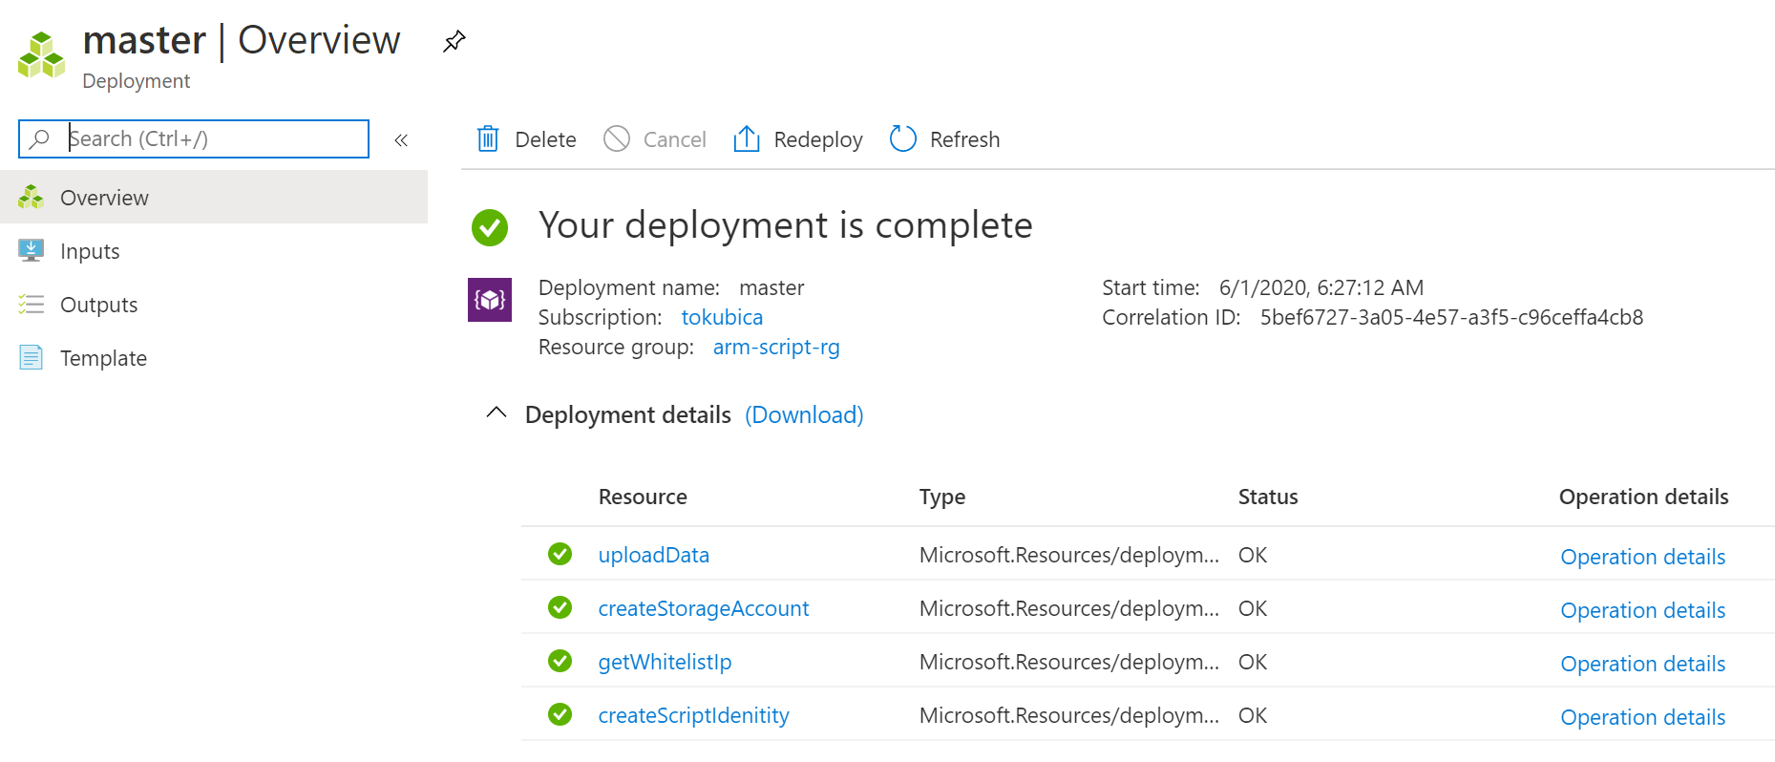Select Overview in the left menu
Screen dimensions: 1775x762
tap(104, 198)
